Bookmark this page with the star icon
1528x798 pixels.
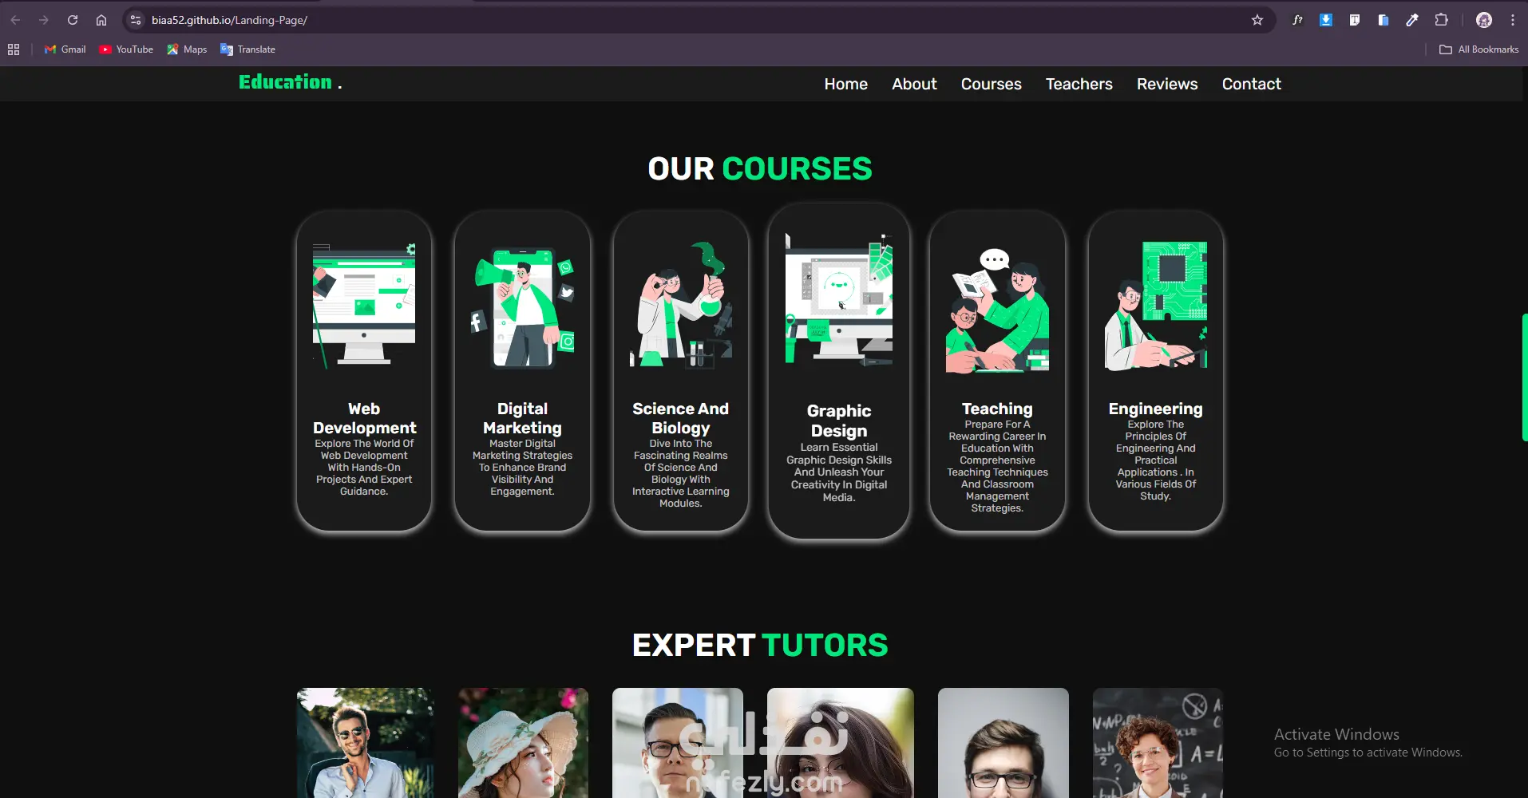(x=1257, y=20)
